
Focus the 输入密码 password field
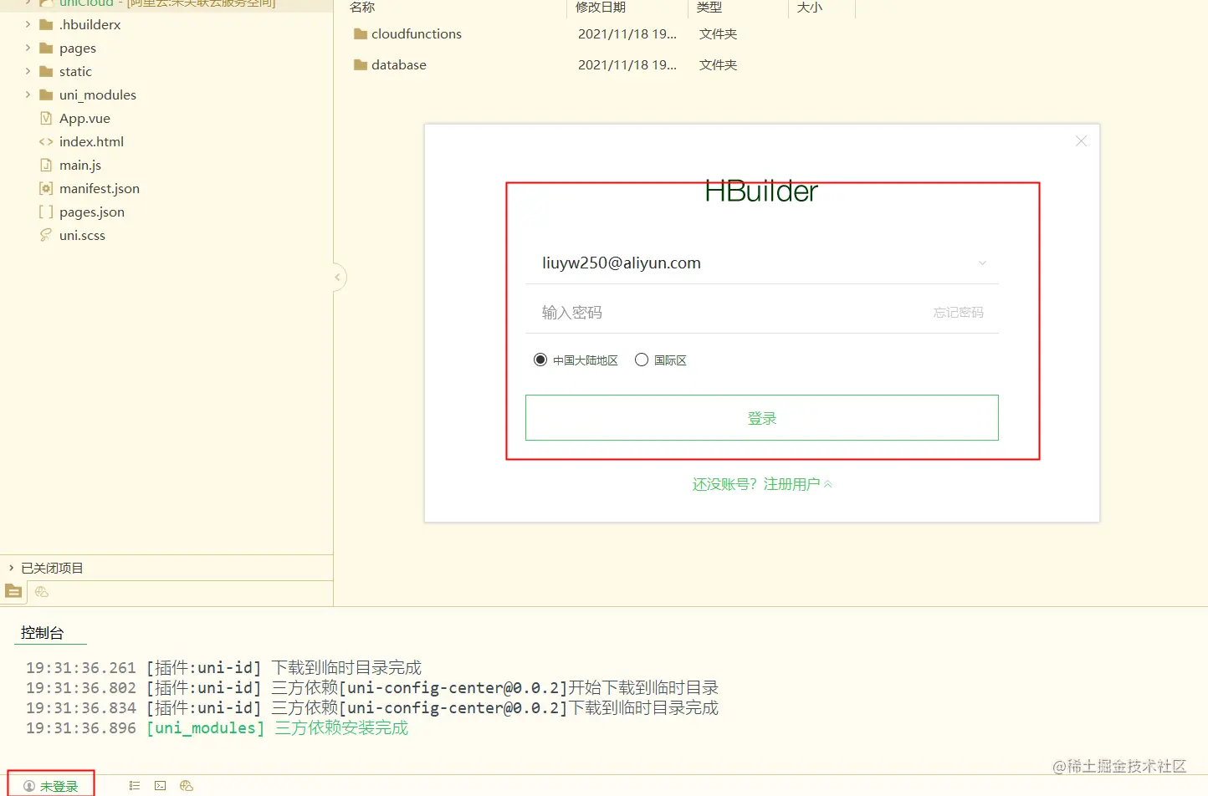point(762,313)
